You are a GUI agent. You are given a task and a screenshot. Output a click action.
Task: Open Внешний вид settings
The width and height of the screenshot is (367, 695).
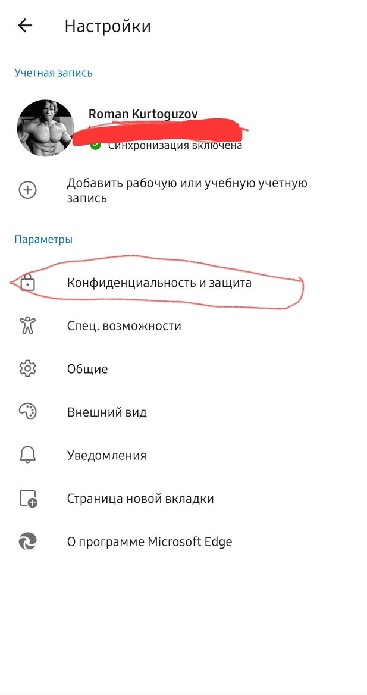coord(183,412)
